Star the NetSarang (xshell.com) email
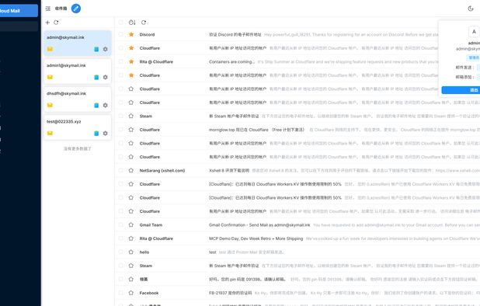Screen dimensions: 480x306 pyautogui.click(x=131, y=170)
